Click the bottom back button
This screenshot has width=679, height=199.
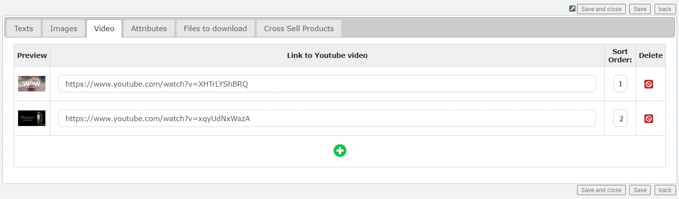[665, 190]
